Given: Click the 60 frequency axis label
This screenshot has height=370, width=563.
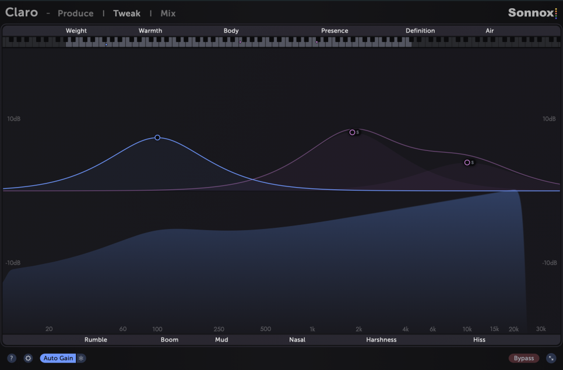Looking at the screenshot, I should point(123,329).
